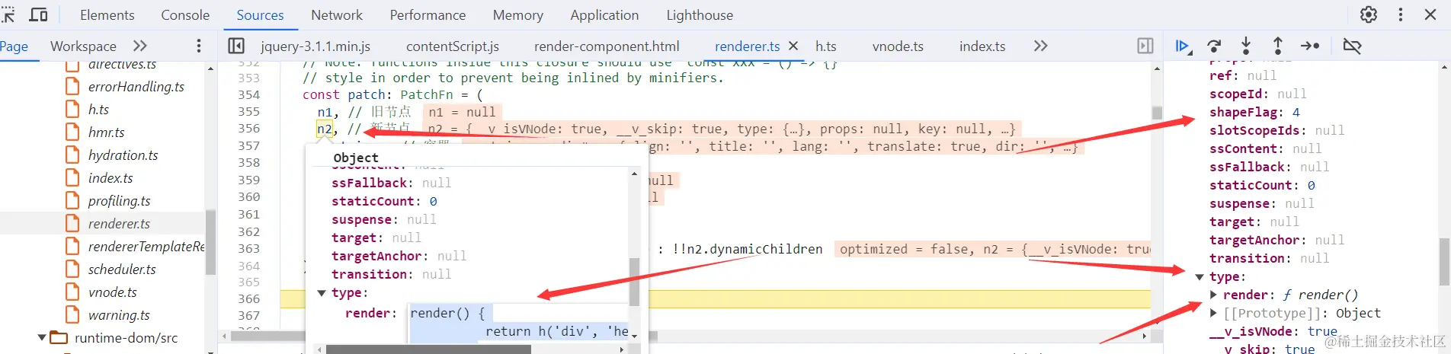This screenshot has height=354, width=1451.
Task: Click shapeFlag value 4 in scope
Action: click(1296, 112)
